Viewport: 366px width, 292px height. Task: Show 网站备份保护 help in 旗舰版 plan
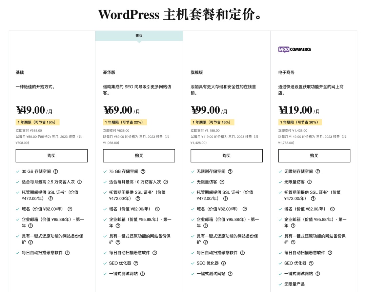[x=206, y=242]
